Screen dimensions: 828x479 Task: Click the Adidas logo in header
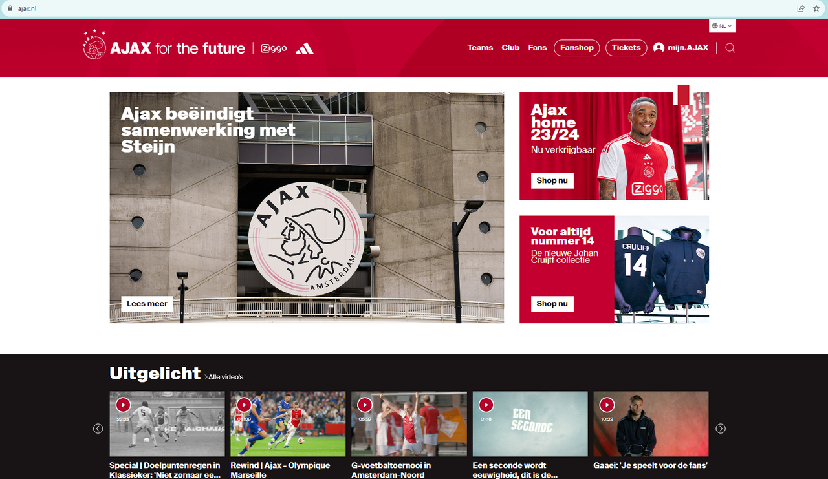tap(305, 48)
